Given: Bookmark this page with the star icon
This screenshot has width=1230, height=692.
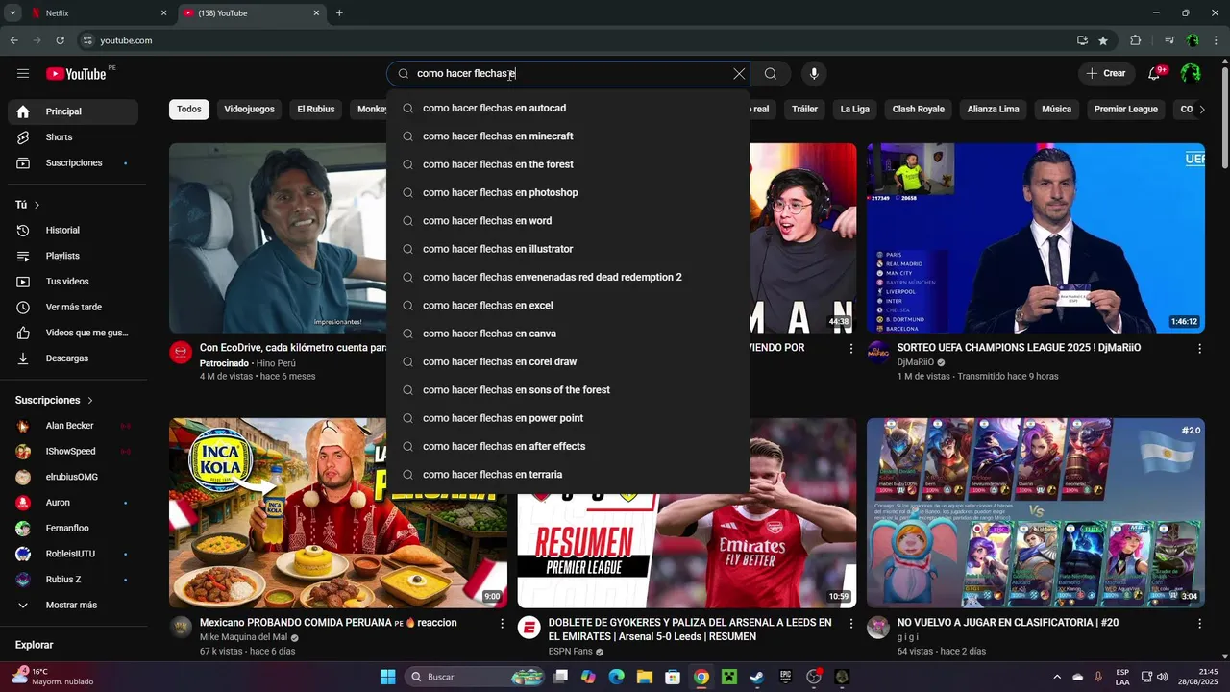Looking at the screenshot, I should [x=1103, y=40].
